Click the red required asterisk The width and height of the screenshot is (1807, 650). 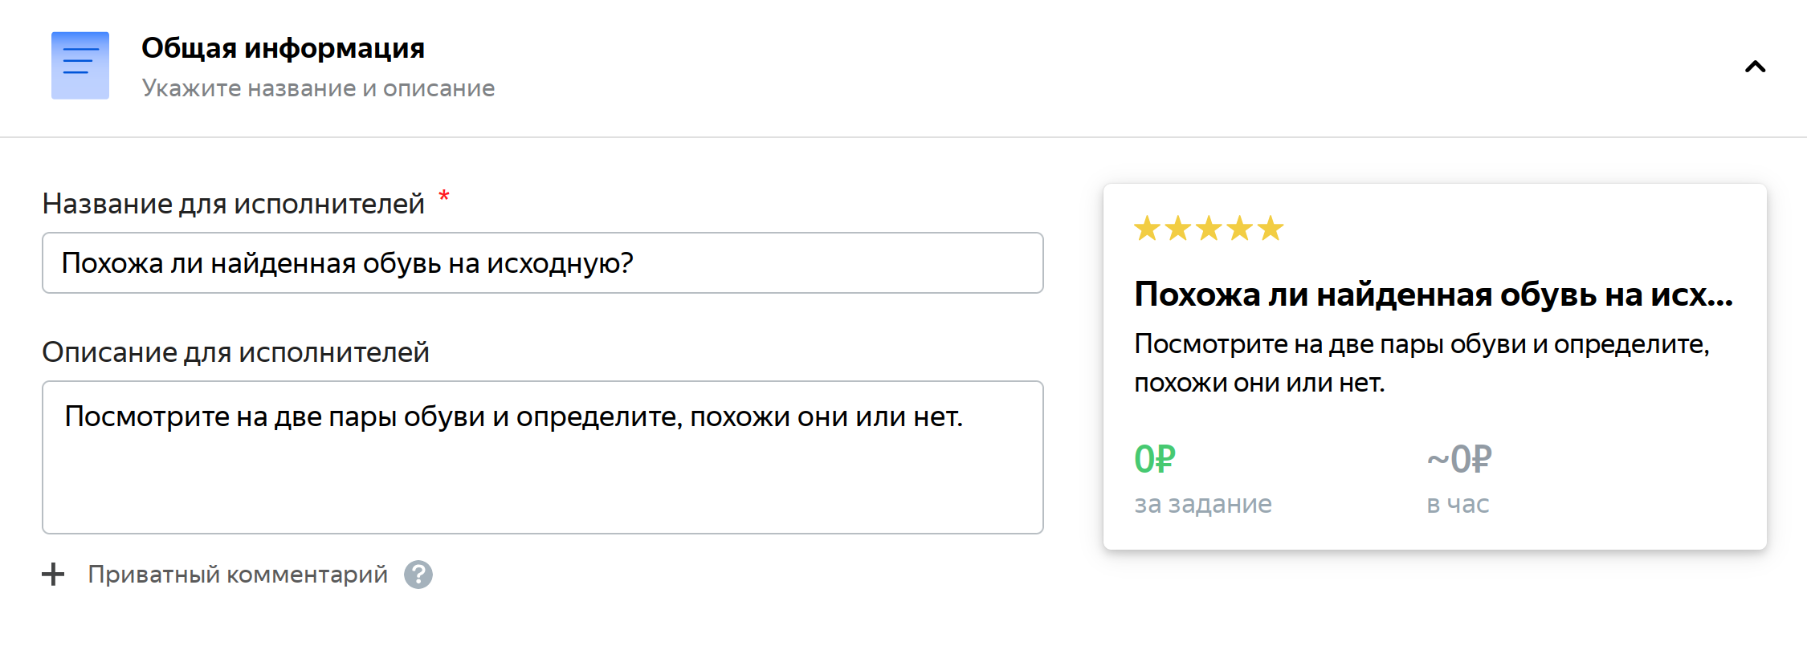coord(444,196)
